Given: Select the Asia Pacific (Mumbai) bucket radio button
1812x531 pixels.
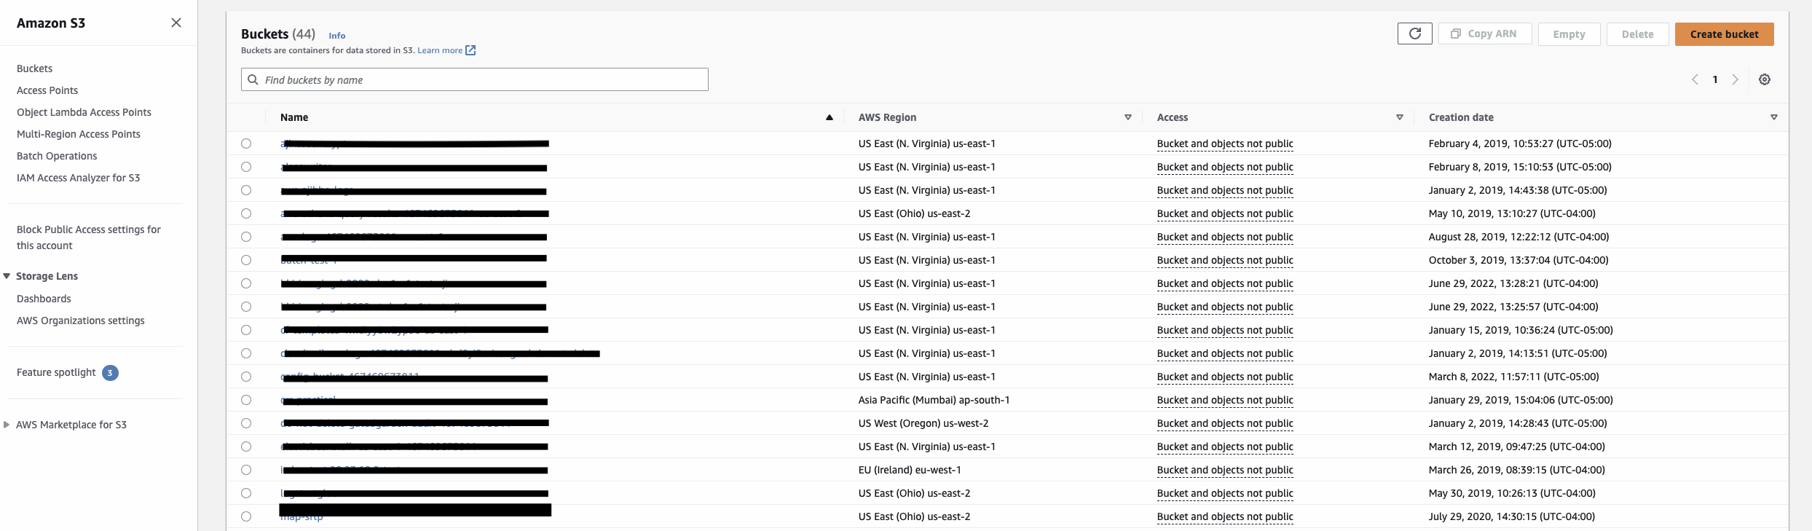Looking at the screenshot, I should point(246,400).
